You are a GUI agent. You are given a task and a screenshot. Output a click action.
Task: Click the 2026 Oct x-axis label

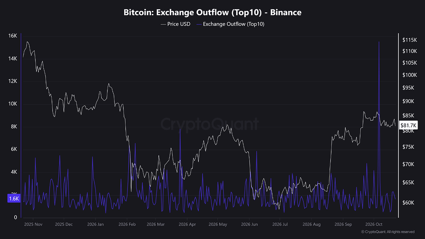pos(374,224)
